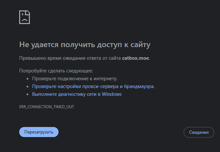Click the sad page error icon
Viewport: 220px width, 152px height.
click(25, 17)
